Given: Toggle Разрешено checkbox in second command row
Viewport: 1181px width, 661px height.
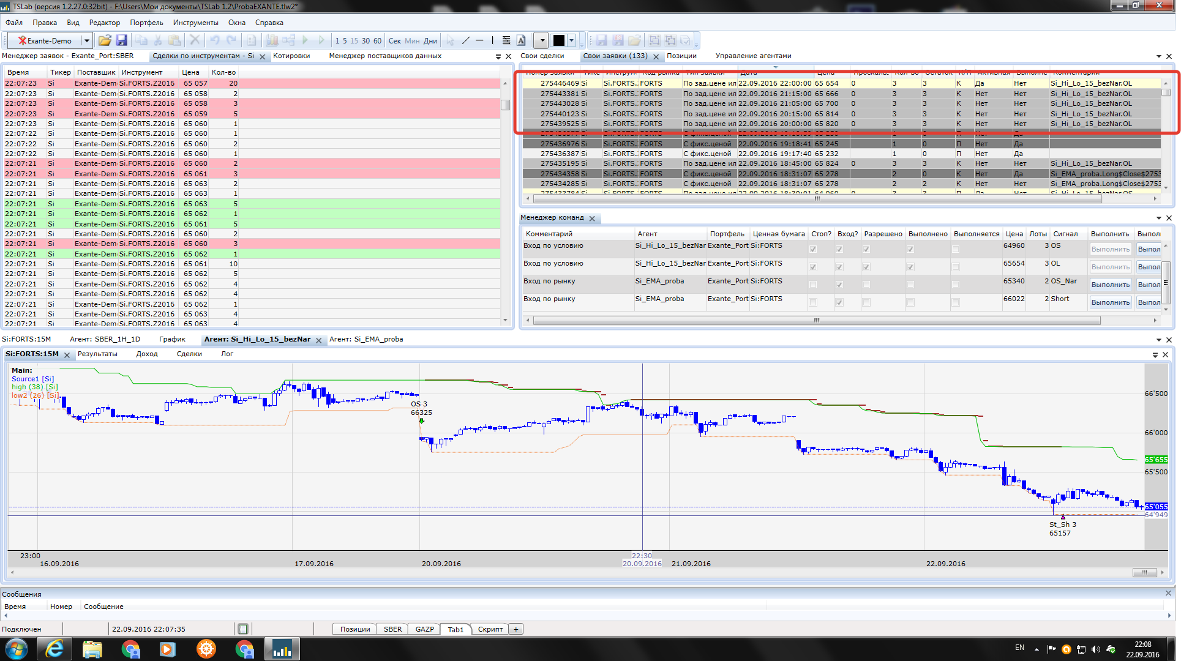Looking at the screenshot, I should (x=866, y=267).
